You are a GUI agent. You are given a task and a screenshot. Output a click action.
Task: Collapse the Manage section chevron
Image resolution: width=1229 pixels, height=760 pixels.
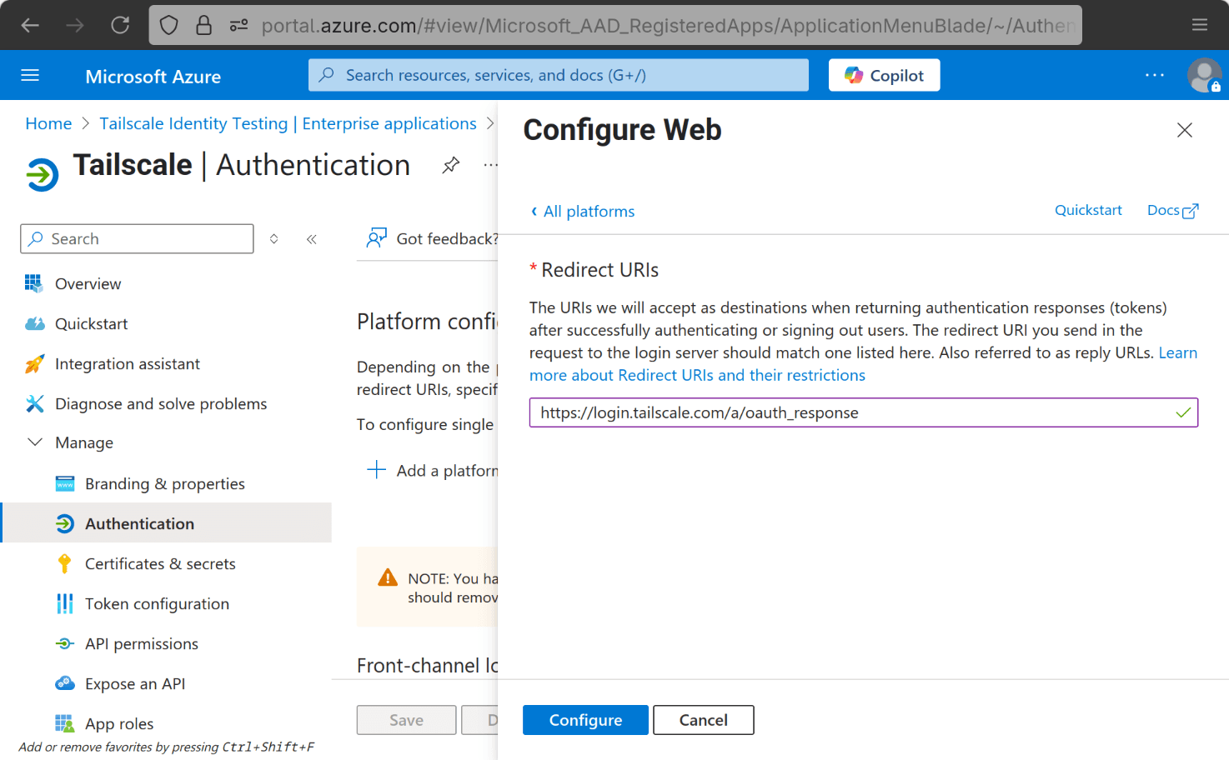click(34, 442)
